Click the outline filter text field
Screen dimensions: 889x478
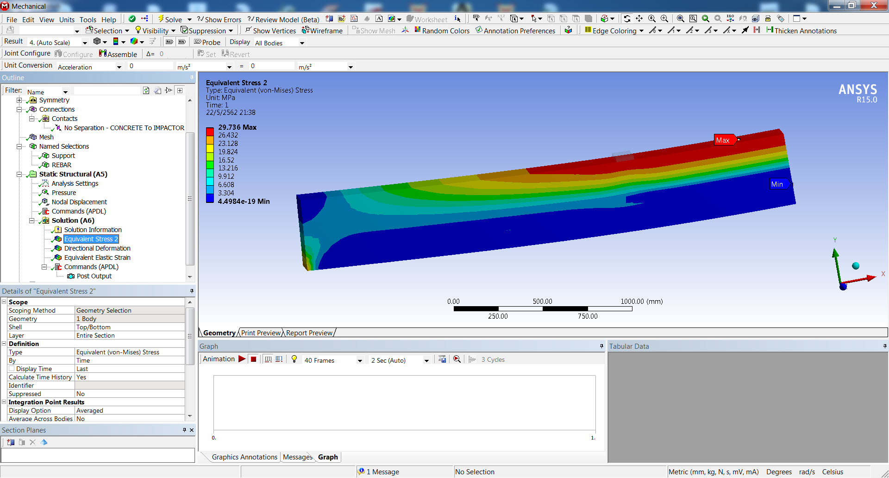(107, 91)
